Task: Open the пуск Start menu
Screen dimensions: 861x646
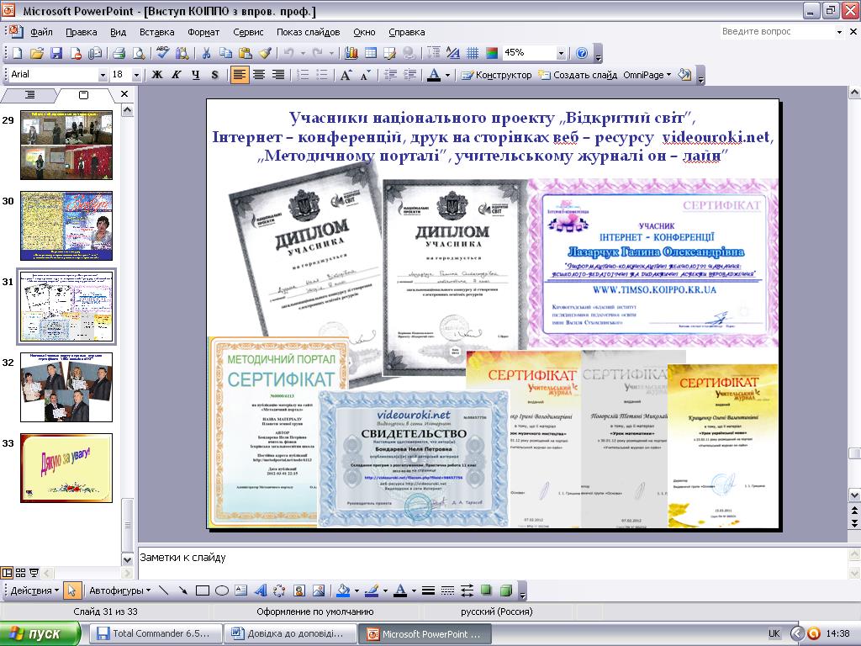Action: click(x=40, y=633)
